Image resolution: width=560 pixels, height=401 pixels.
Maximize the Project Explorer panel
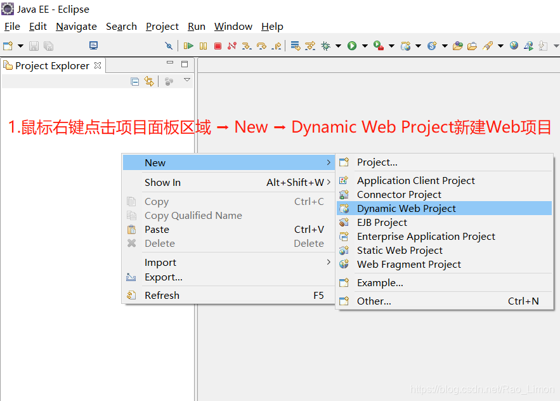pyautogui.click(x=185, y=64)
